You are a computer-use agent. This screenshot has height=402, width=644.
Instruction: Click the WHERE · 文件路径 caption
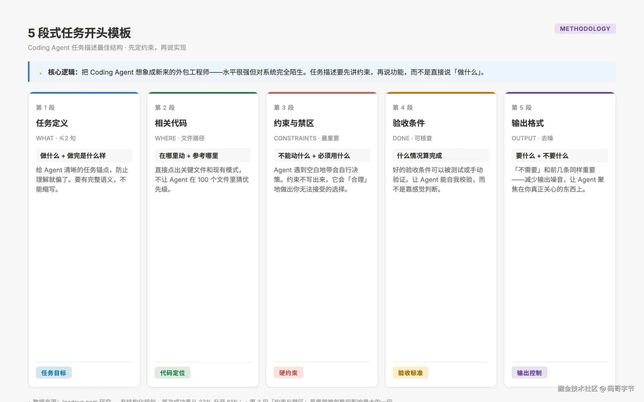coord(180,138)
